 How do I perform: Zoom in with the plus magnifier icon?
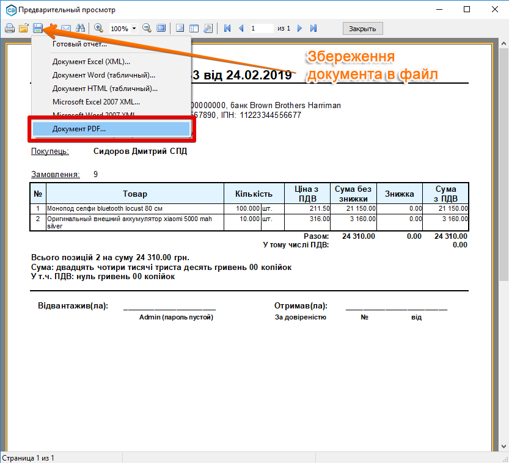coord(98,29)
